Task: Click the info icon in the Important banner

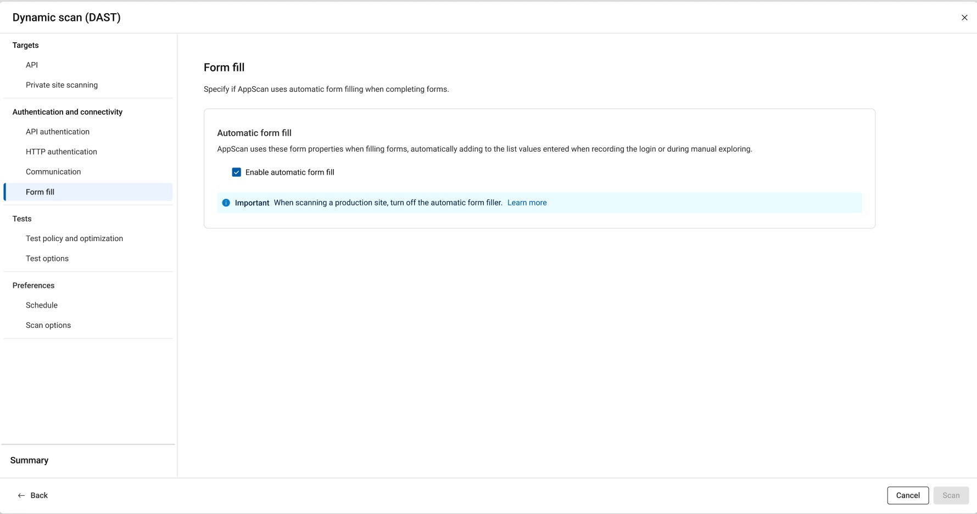Action: click(226, 203)
